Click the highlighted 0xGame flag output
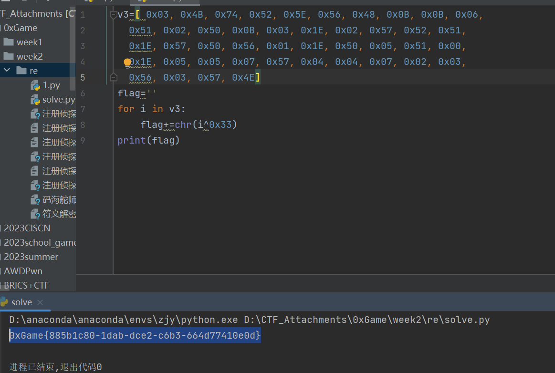This screenshot has height=373, width=555. click(x=135, y=336)
